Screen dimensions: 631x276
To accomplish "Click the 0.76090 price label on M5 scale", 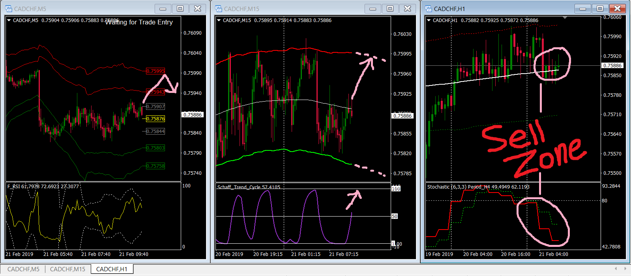I will pos(193,33).
